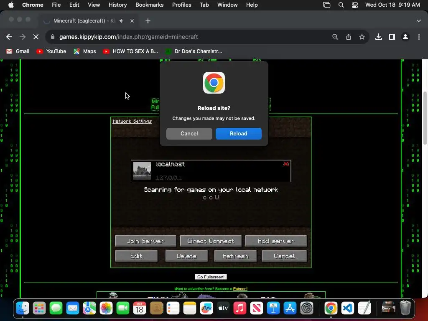Open Finder from the dock
Image resolution: width=428 pixels, height=321 pixels.
coord(23,308)
